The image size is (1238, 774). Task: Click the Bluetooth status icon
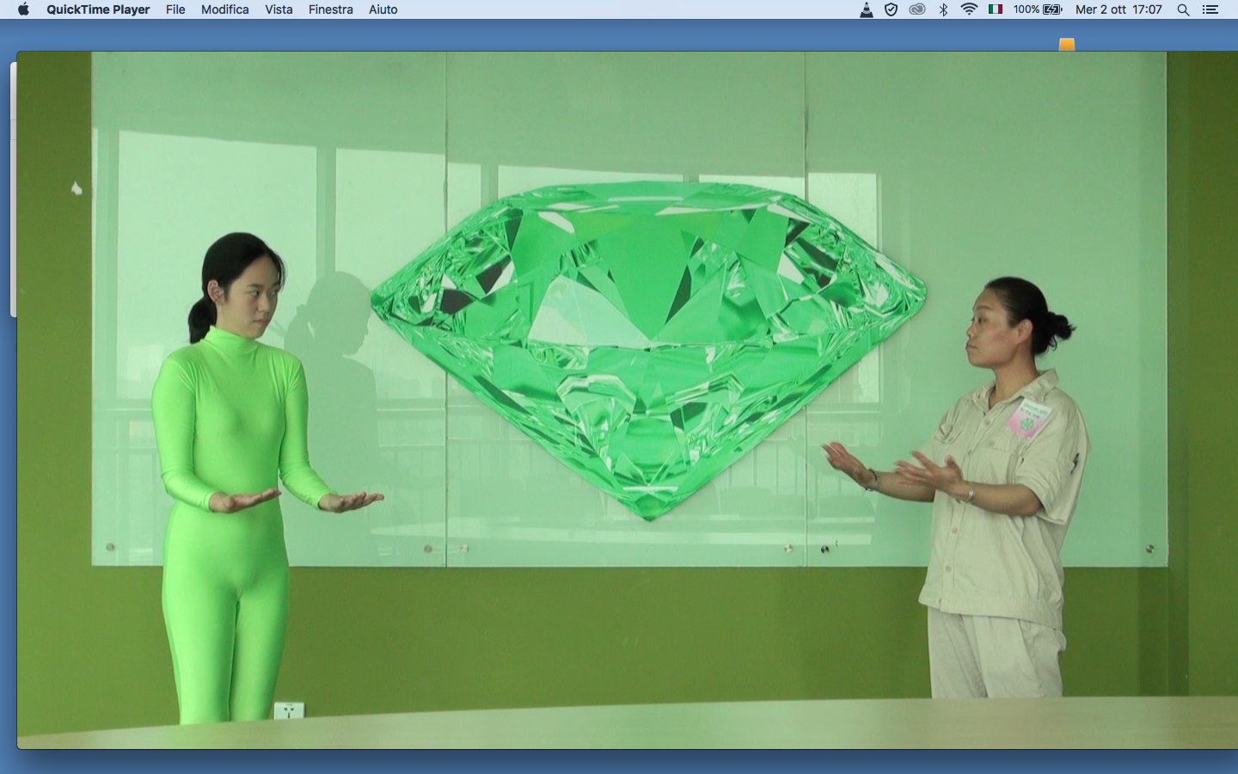943,9
